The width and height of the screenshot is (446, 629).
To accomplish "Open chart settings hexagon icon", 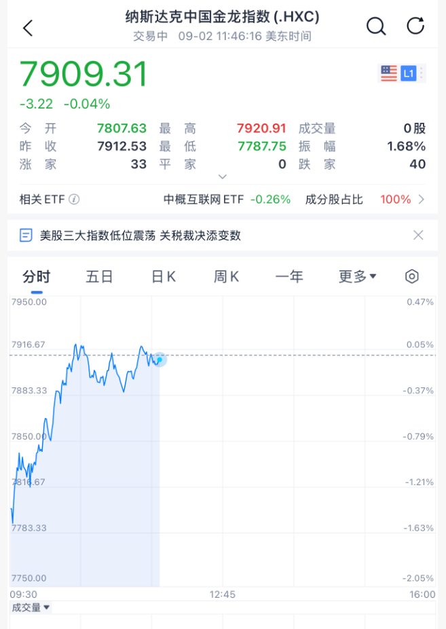I will 412,276.
